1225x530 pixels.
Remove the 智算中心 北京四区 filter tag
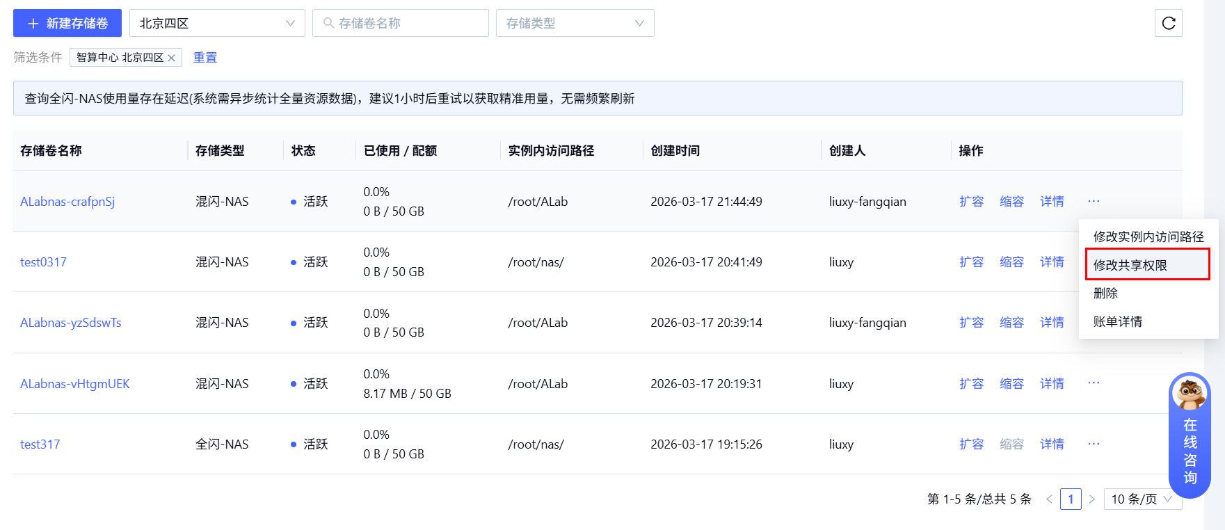coord(171,58)
